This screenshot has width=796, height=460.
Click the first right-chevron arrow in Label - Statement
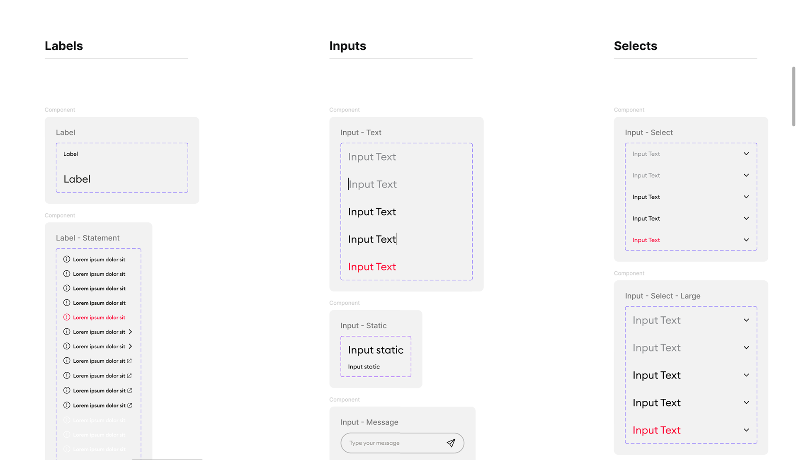(x=130, y=332)
